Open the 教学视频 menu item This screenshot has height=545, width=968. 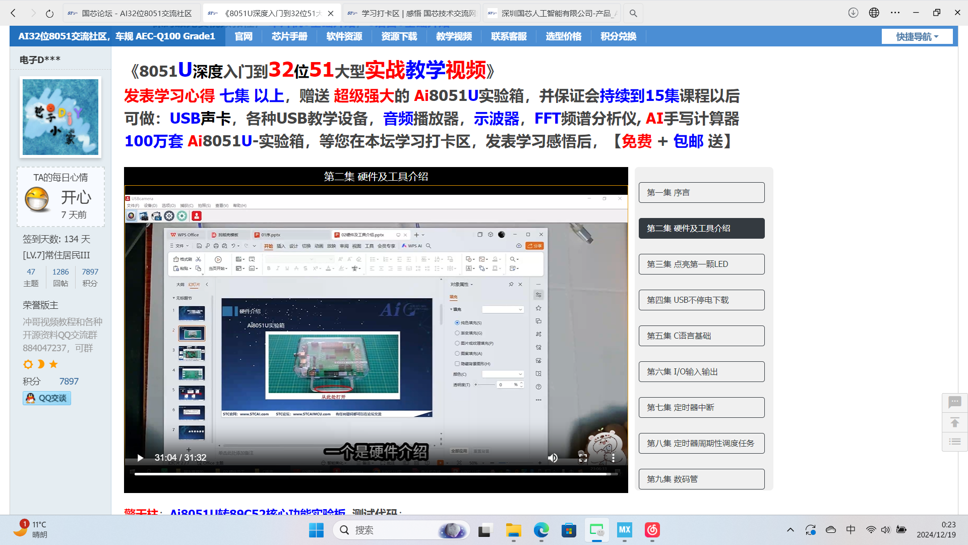click(x=454, y=36)
